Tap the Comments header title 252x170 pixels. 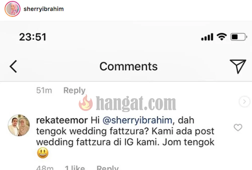coord(129,66)
